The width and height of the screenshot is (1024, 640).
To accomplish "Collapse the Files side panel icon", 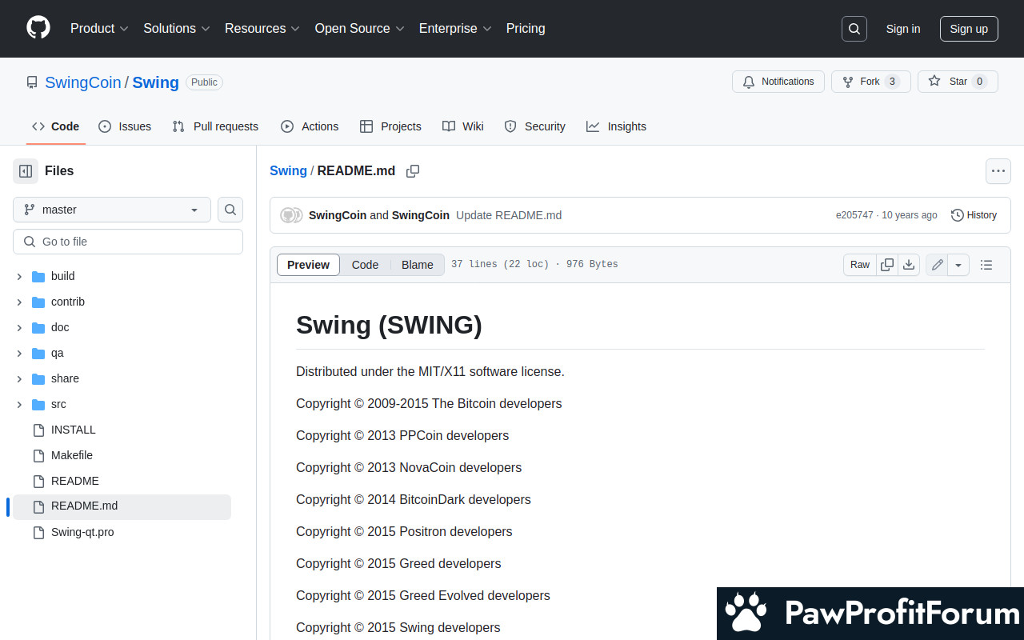I will coord(26,171).
